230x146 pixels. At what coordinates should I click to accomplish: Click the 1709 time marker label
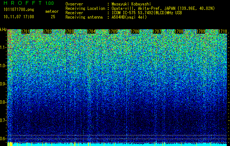[x=201, y=31]
